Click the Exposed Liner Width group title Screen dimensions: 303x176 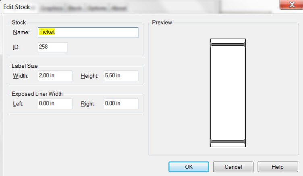(x=37, y=94)
